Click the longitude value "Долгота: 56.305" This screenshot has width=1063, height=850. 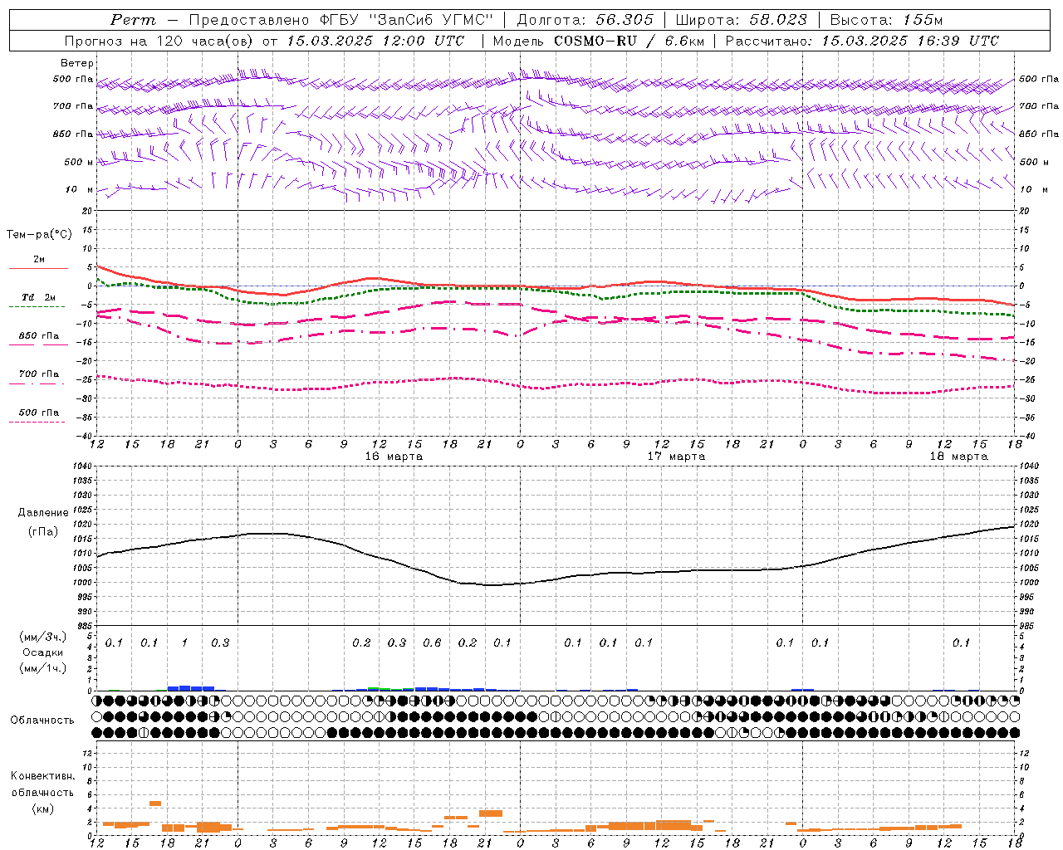click(x=585, y=20)
